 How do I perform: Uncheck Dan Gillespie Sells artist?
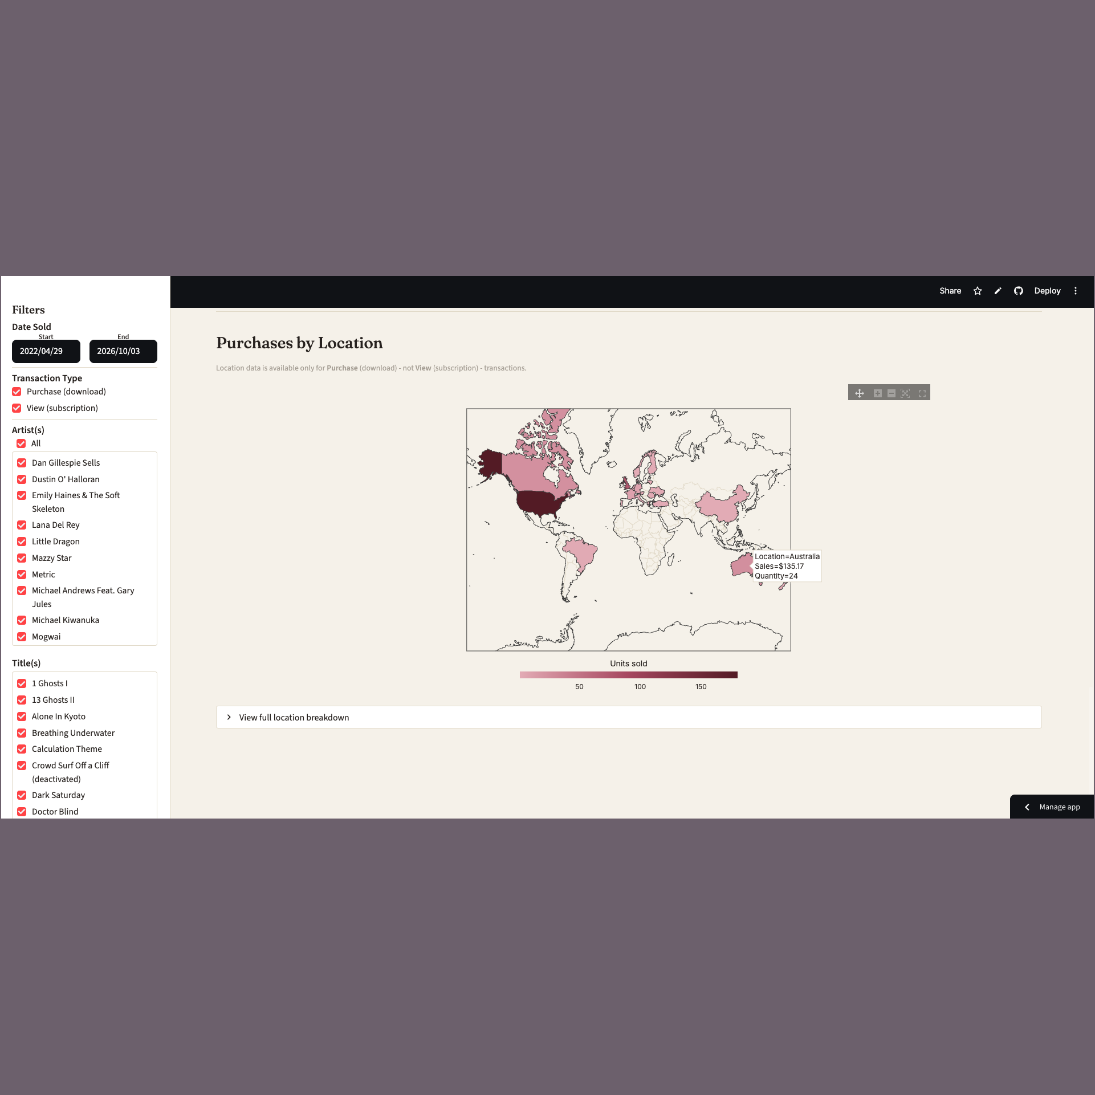[x=22, y=463]
